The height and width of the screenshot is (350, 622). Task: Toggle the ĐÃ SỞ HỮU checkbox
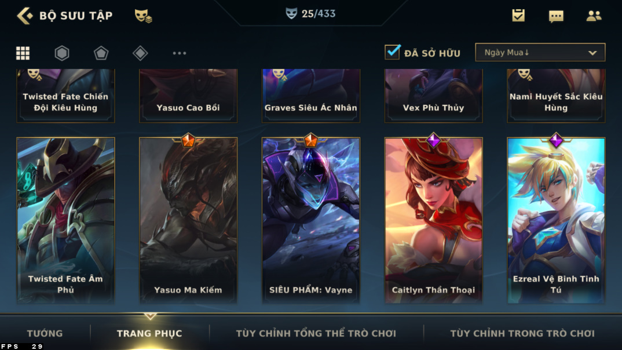point(392,52)
